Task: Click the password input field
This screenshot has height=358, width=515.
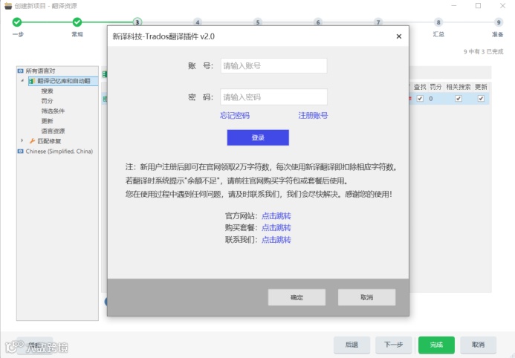Action: [x=273, y=97]
